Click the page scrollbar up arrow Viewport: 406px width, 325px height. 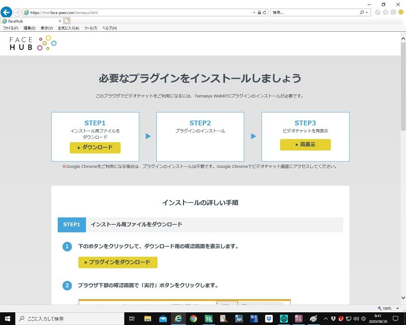tap(403, 39)
